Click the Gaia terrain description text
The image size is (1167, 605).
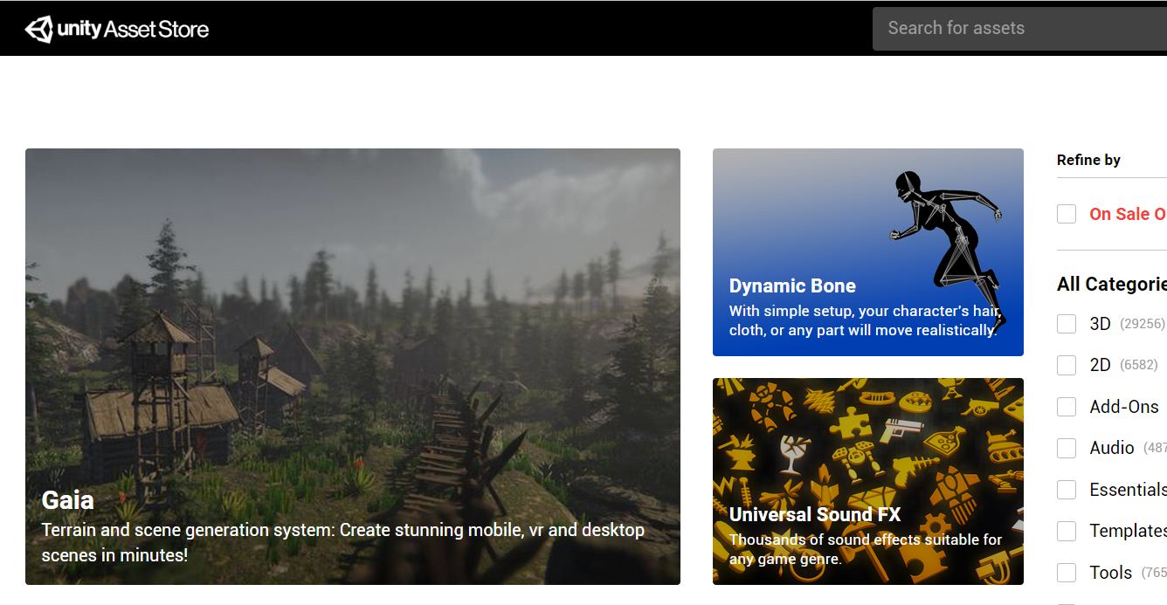pos(343,542)
